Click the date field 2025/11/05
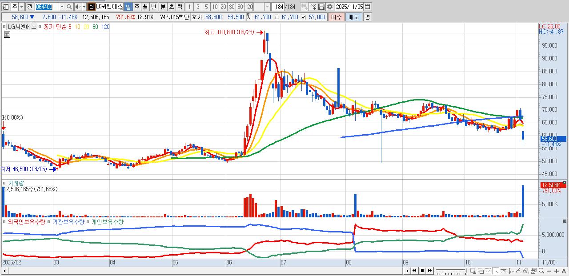The image size is (569, 276). (x=349, y=7)
